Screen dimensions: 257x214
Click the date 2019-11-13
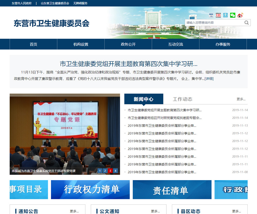[x=240, y=125]
